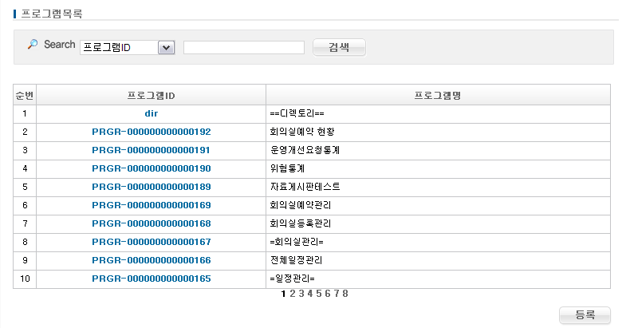Go to pagination page 5
Image resolution: width=630 pixels, height=328 pixels.
318,294
